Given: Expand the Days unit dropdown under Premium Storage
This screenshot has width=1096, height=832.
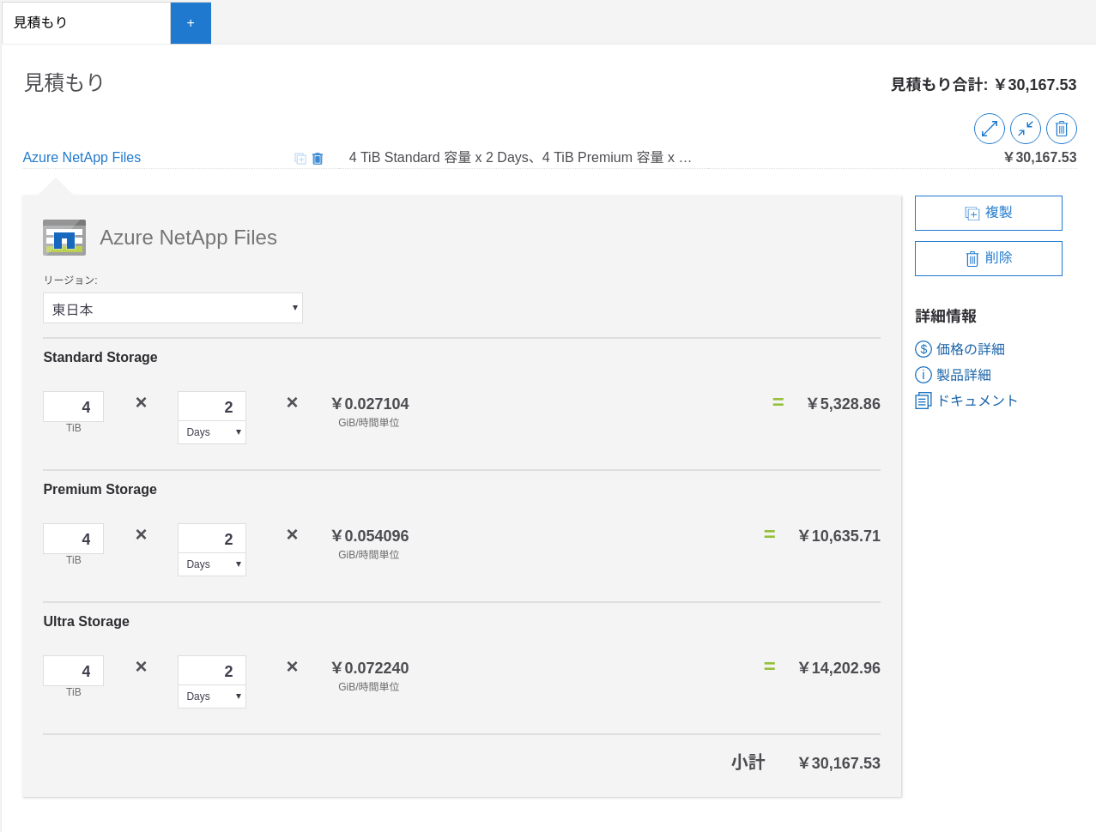Looking at the screenshot, I should point(212,564).
